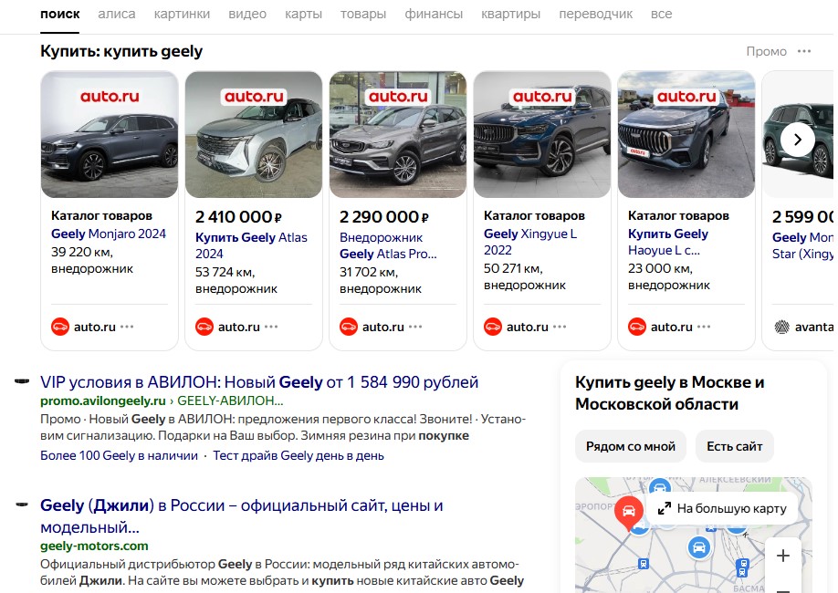The width and height of the screenshot is (838, 593).
Task: Toggle the "Рядом со мной" filter
Action: point(631,446)
